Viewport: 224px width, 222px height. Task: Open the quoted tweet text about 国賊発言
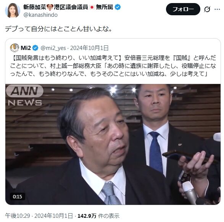pos(113,66)
